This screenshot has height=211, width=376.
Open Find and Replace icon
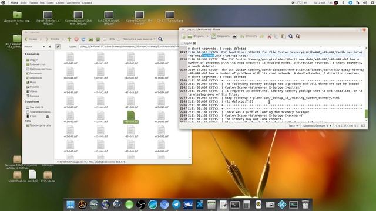coord(298,36)
